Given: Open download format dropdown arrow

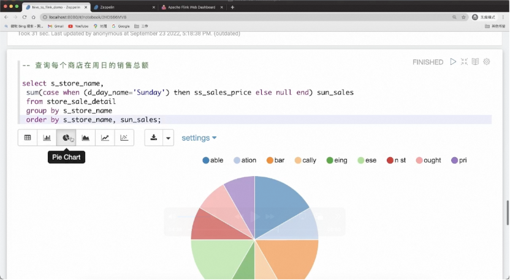Looking at the screenshot, I should pos(168,138).
